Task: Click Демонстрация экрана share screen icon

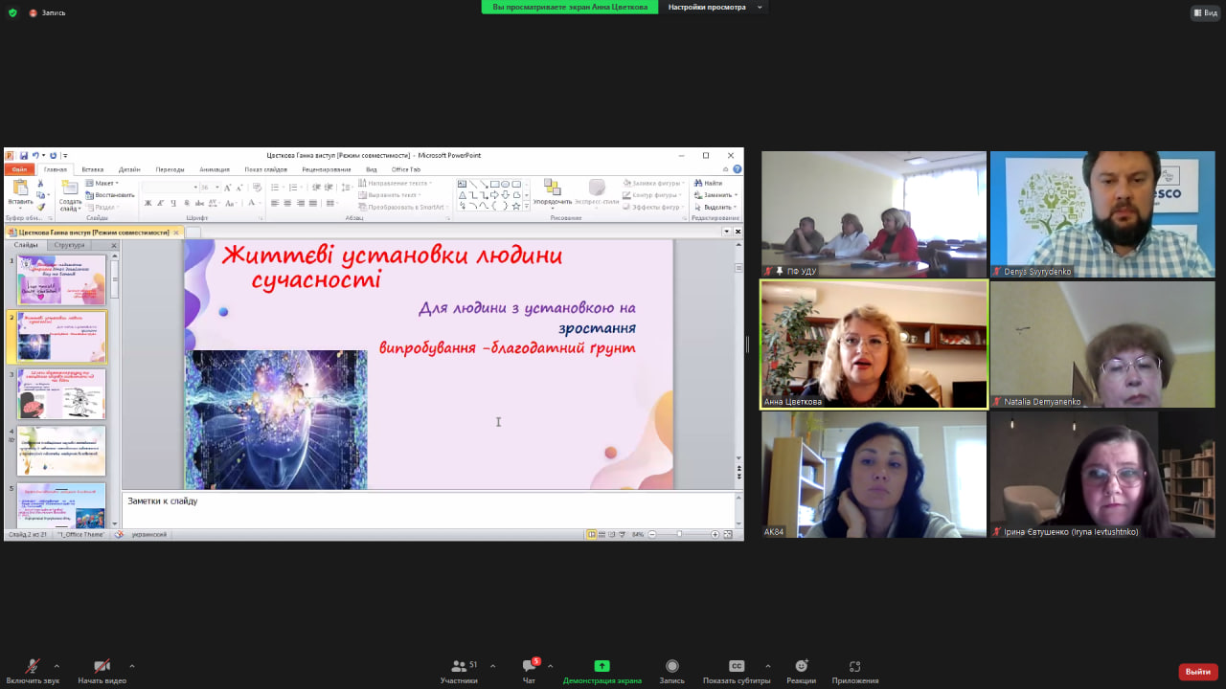Action: point(602,667)
